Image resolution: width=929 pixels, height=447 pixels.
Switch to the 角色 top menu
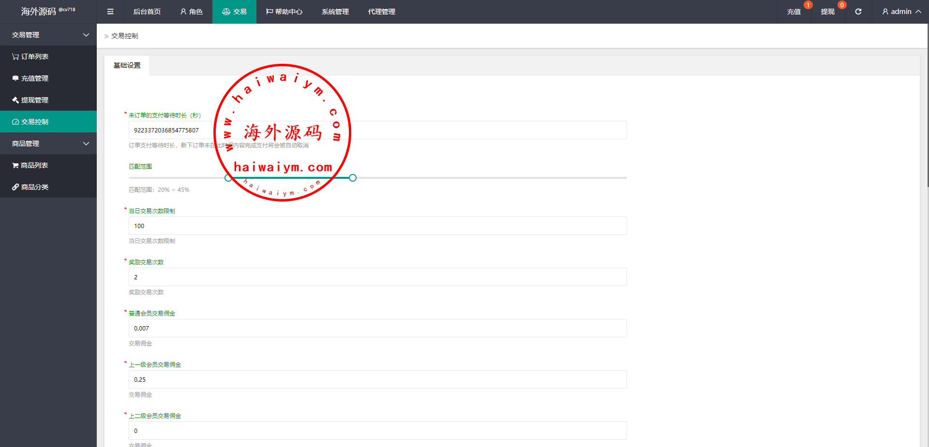(191, 12)
